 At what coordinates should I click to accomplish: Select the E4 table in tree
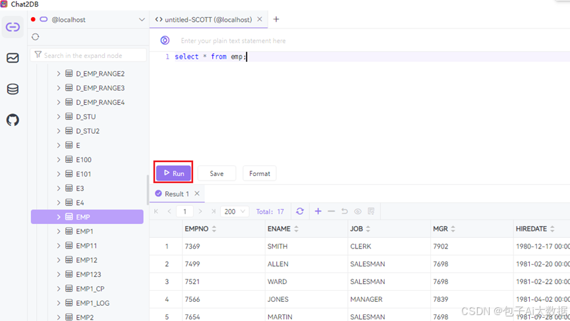[x=80, y=202]
